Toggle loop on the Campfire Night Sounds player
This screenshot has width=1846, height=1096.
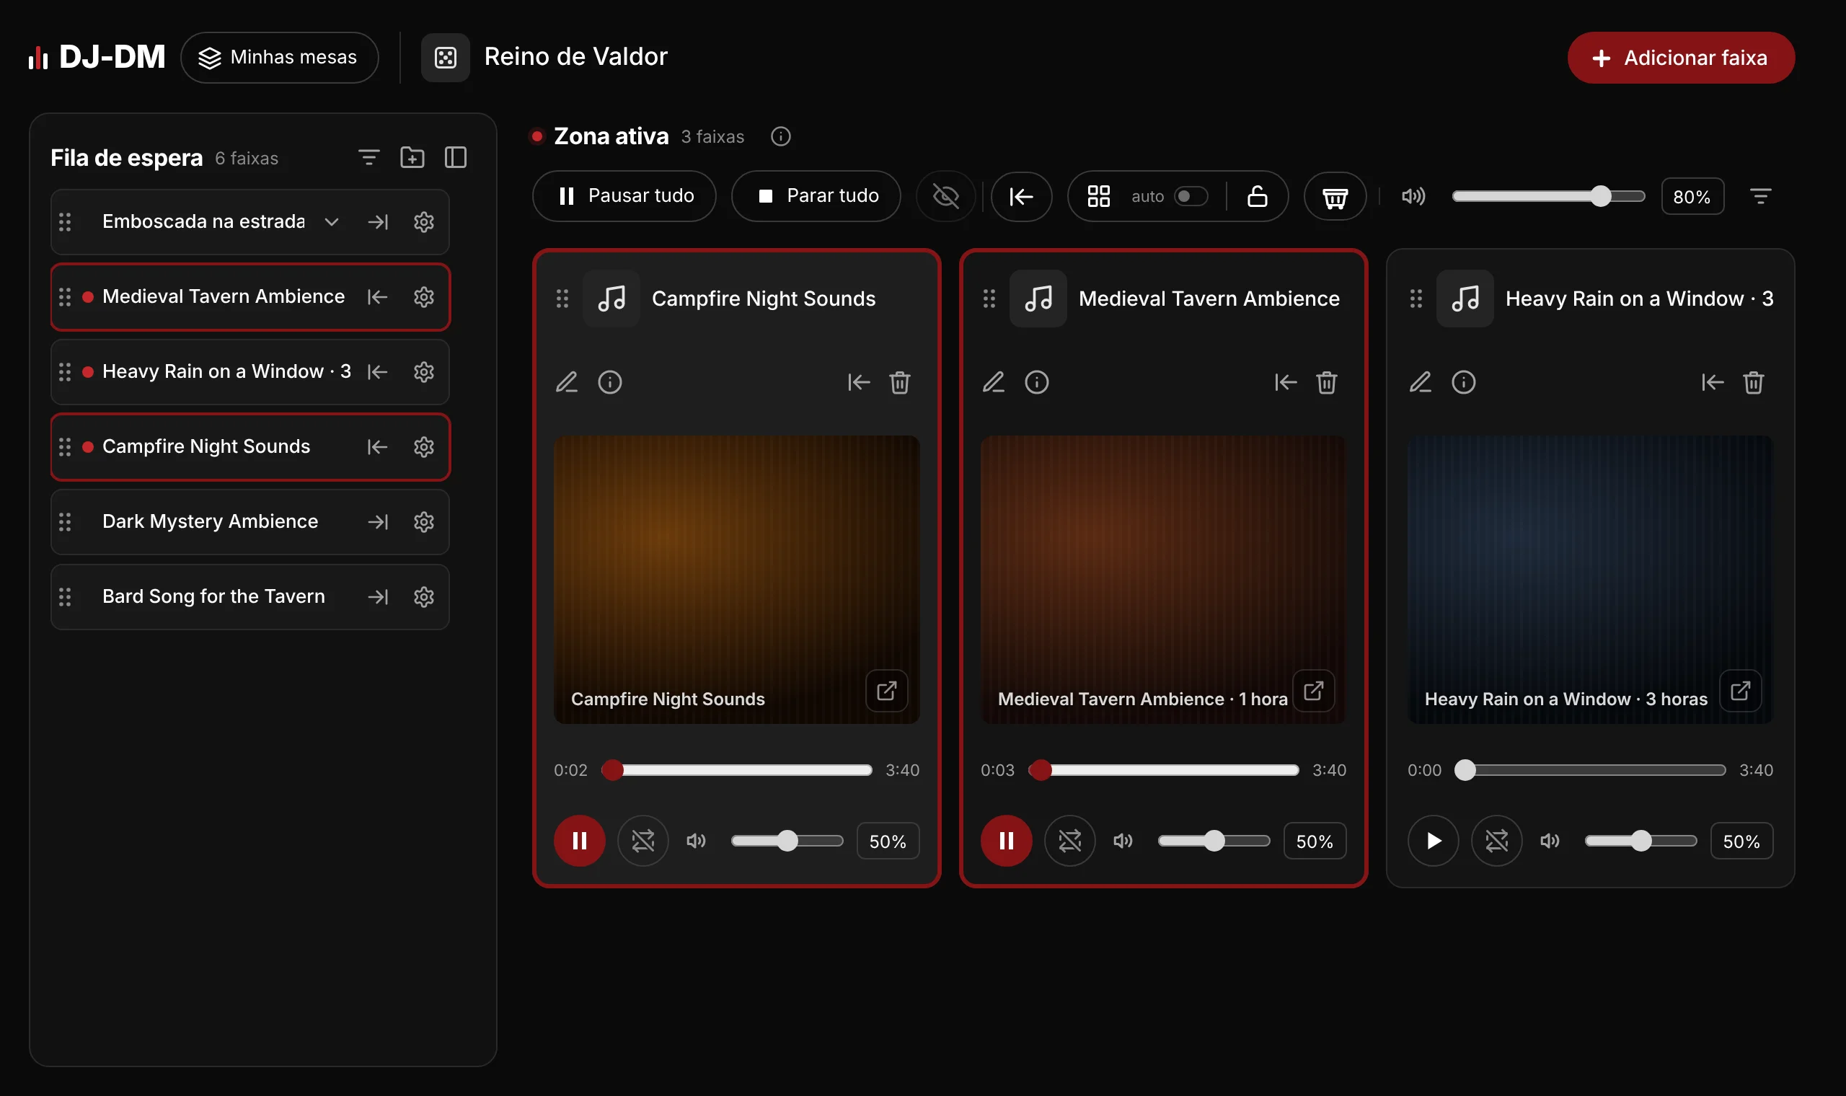click(x=642, y=841)
